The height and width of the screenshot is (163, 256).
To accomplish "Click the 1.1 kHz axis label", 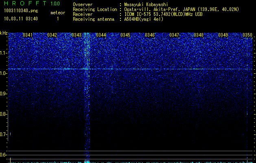I will click(x=3, y=53).
